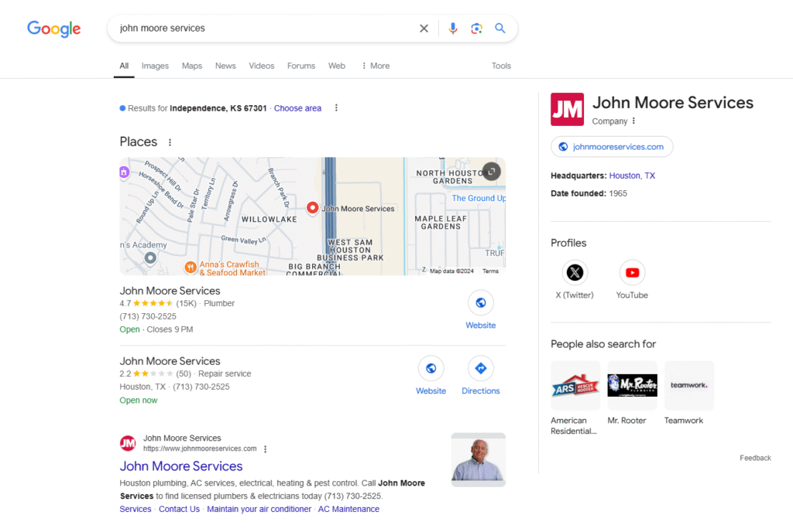Click the red John Moore Services map pin
This screenshot has height=532, width=793.
(313, 208)
